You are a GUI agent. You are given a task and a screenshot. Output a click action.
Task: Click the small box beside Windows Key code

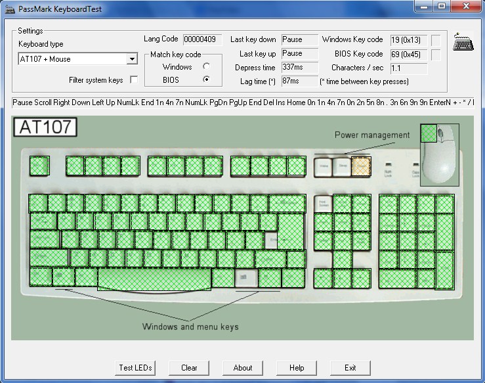[436, 40]
